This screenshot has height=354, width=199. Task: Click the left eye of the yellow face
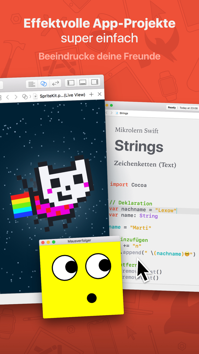65,268
